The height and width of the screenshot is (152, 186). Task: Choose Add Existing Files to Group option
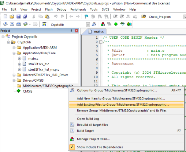126,105
